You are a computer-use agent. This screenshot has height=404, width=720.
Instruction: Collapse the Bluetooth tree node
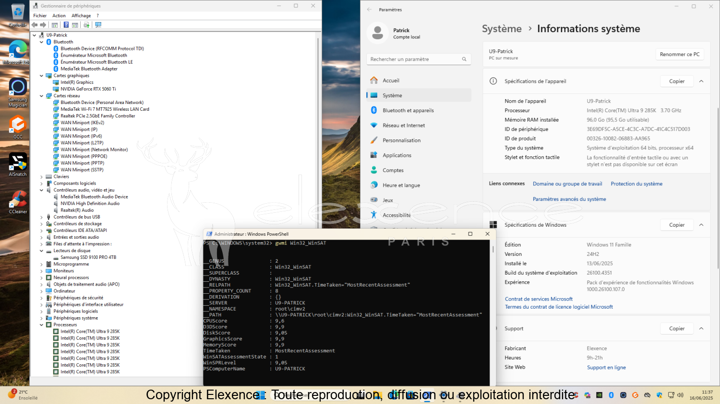(x=41, y=42)
